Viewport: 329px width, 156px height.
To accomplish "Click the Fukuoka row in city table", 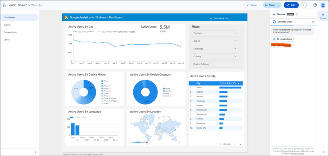I will point(216,106).
